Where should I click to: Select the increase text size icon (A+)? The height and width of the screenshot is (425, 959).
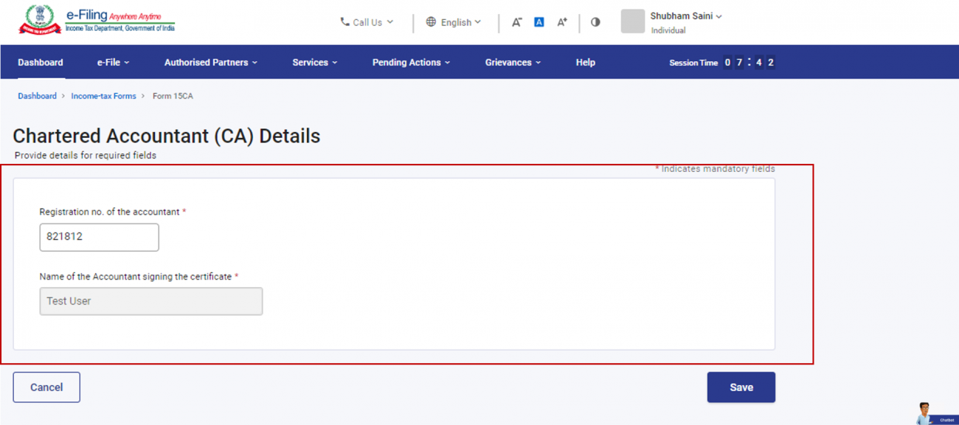tap(561, 22)
